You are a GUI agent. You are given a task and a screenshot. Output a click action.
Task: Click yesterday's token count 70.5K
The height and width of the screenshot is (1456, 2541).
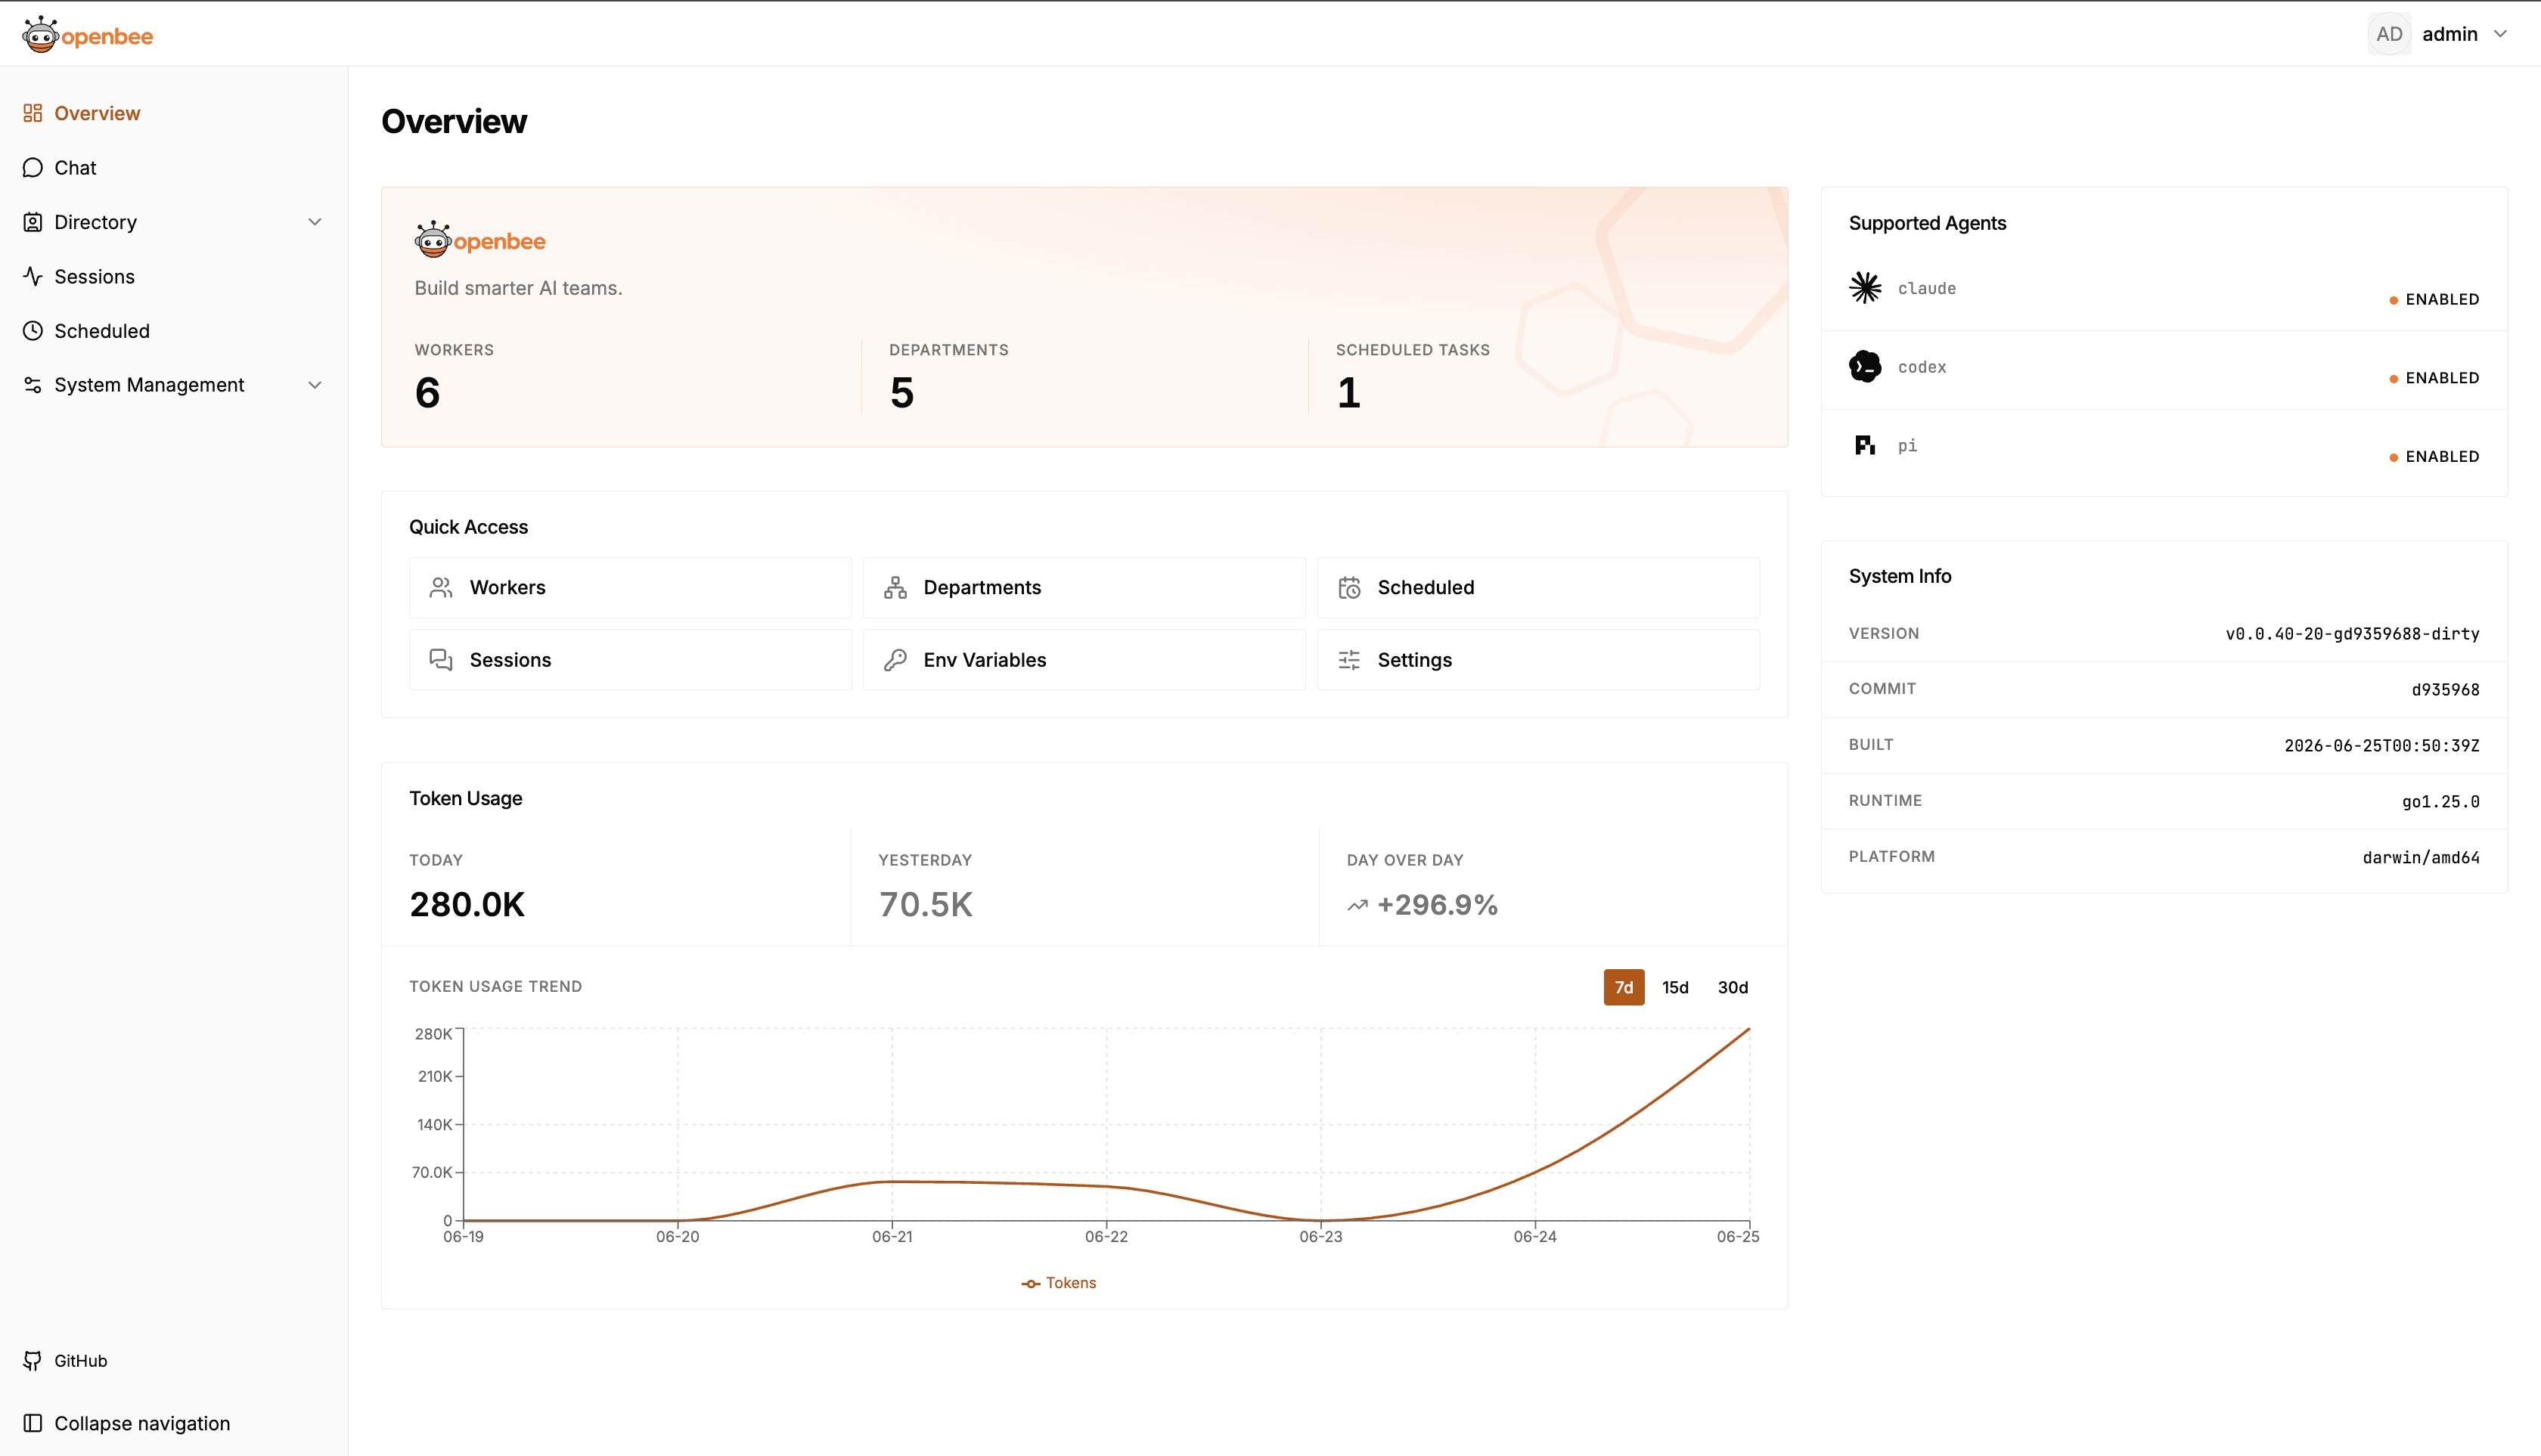(926, 905)
